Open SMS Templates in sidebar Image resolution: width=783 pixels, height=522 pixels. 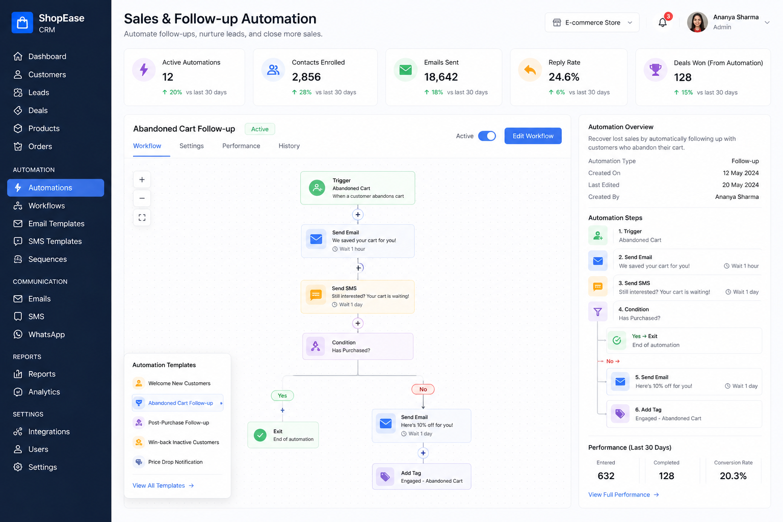[x=56, y=241]
